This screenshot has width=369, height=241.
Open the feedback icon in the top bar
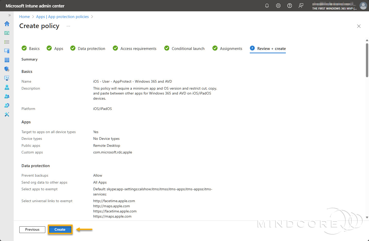(x=301, y=5)
